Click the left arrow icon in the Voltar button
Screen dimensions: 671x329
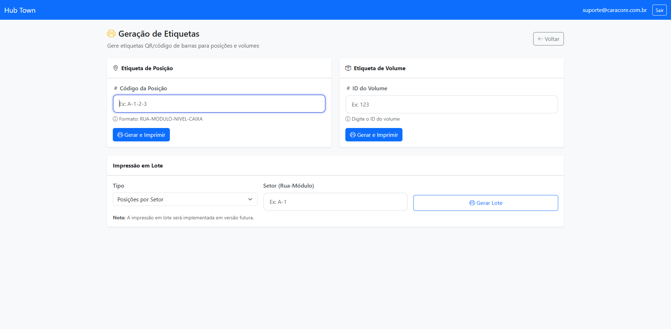tap(540, 39)
